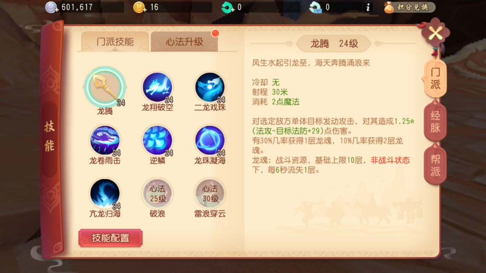The width and height of the screenshot is (486, 273).
Task: Open the 帮派 side tab
Action: (435, 166)
